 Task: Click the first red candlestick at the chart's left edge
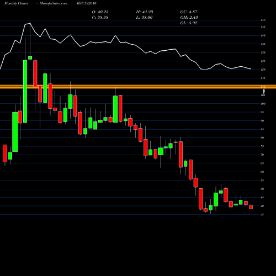tap(5, 153)
